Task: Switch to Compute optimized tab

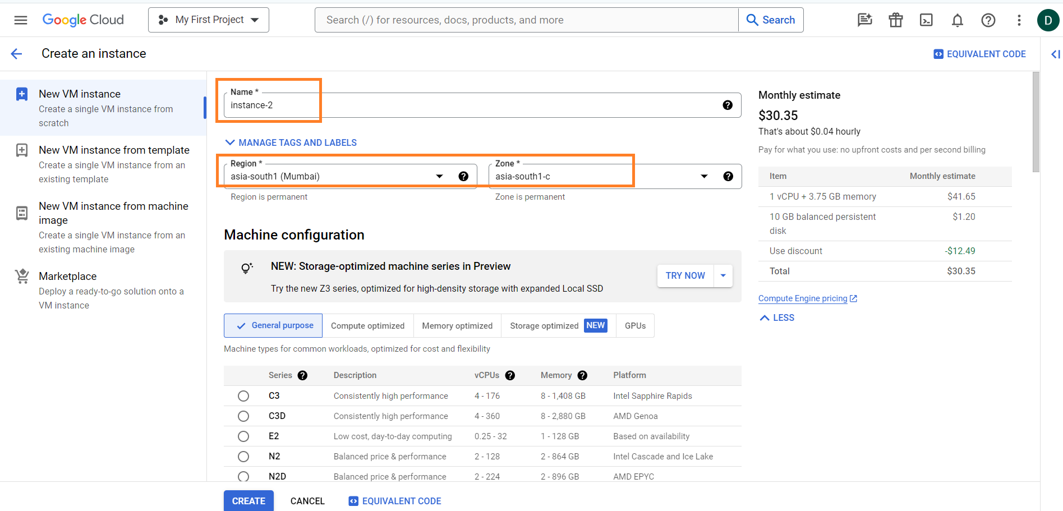Action: tap(367, 326)
